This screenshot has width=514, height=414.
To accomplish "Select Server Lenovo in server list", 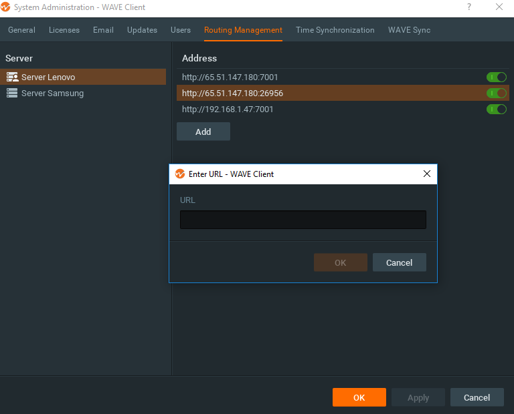I will point(83,77).
